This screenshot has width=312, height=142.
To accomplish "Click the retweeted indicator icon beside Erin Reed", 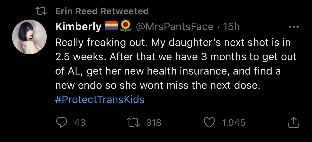I will click(41, 11).
